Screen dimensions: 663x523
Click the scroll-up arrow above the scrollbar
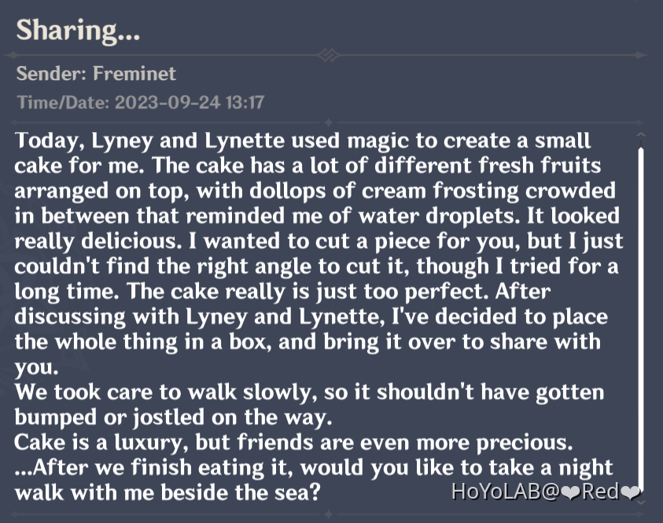[x=641, y=138]
